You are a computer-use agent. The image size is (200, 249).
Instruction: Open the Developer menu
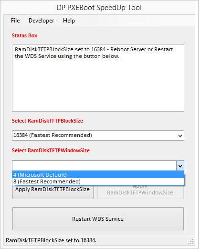pyautogui.click(x=41, y=21)
